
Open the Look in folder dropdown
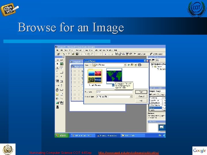click(125, 65)
